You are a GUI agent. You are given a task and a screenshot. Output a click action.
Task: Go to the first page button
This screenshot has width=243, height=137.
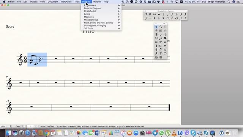(22, 126)
